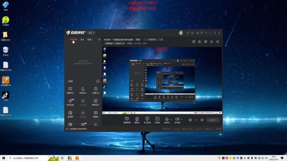287x161 pixels.
Task: Click the 麦克风 microphone icon
Action: [167, 119]
